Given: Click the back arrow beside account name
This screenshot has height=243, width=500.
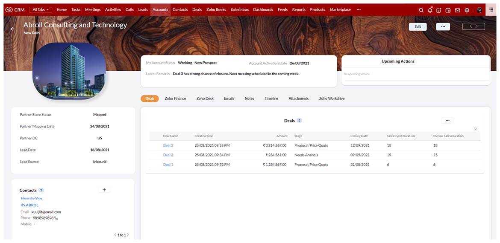Looking at the screenshot, I should click(x=12, y=29).
